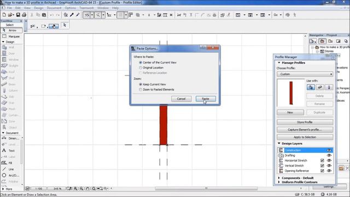Click the Apply to Selection button
This screenshot has width=350, height=197.
click(x=305, y=137)
